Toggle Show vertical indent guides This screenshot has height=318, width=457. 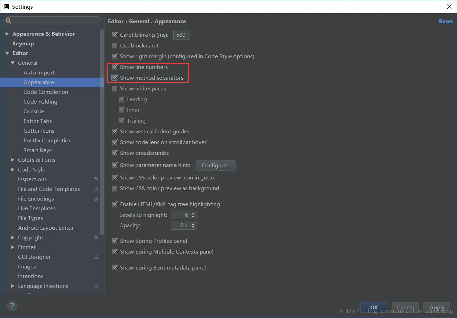click(115, 131)
